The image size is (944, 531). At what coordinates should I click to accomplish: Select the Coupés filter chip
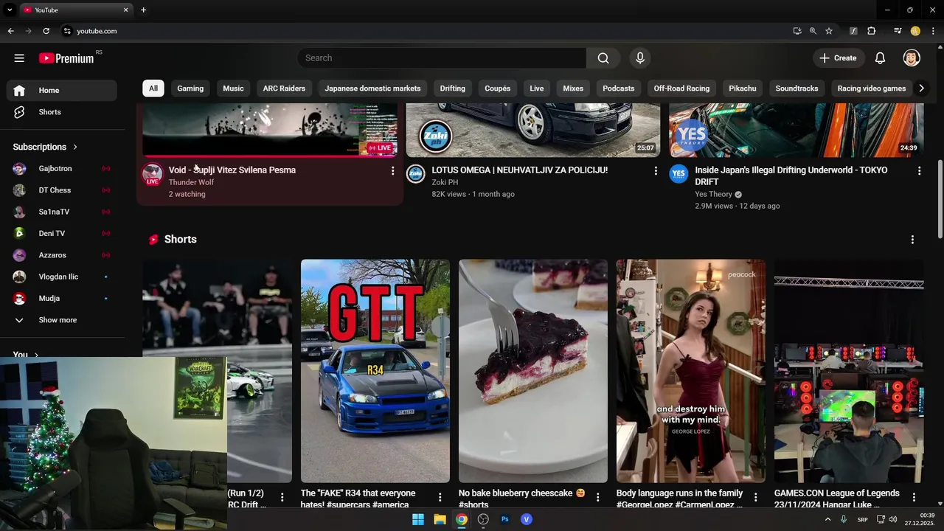(x=498, y=88)
